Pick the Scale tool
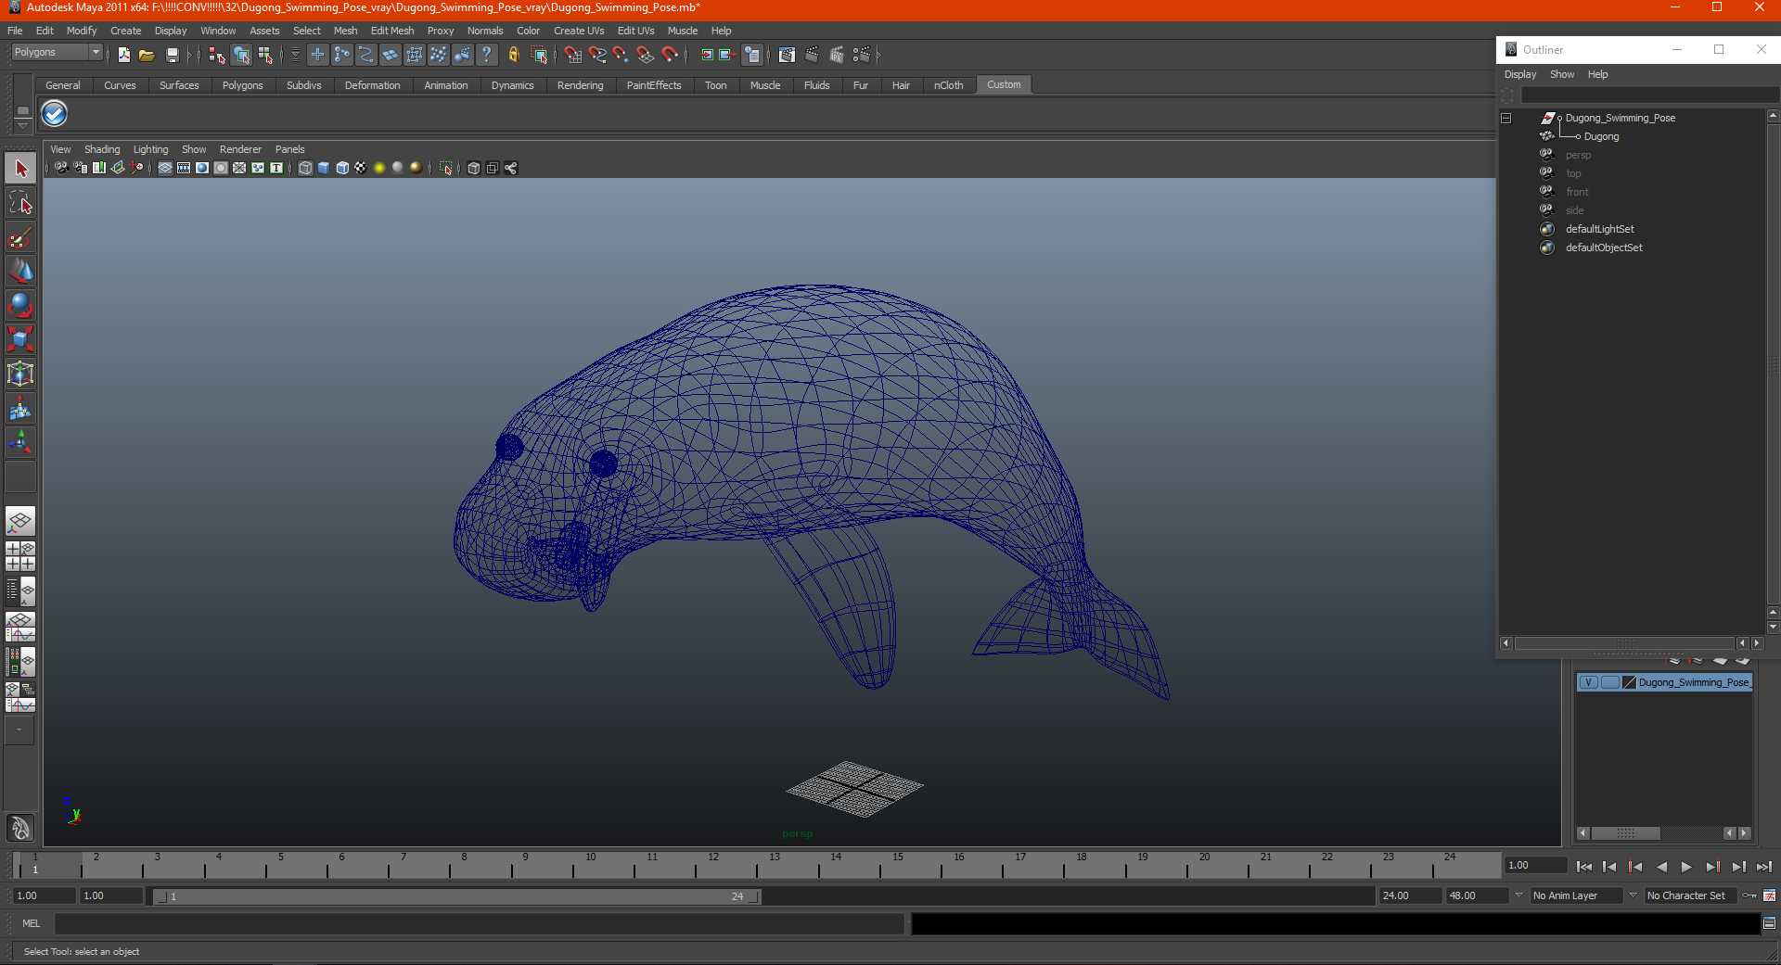This screenshot has width=1781, height=965. pos(20,339)
